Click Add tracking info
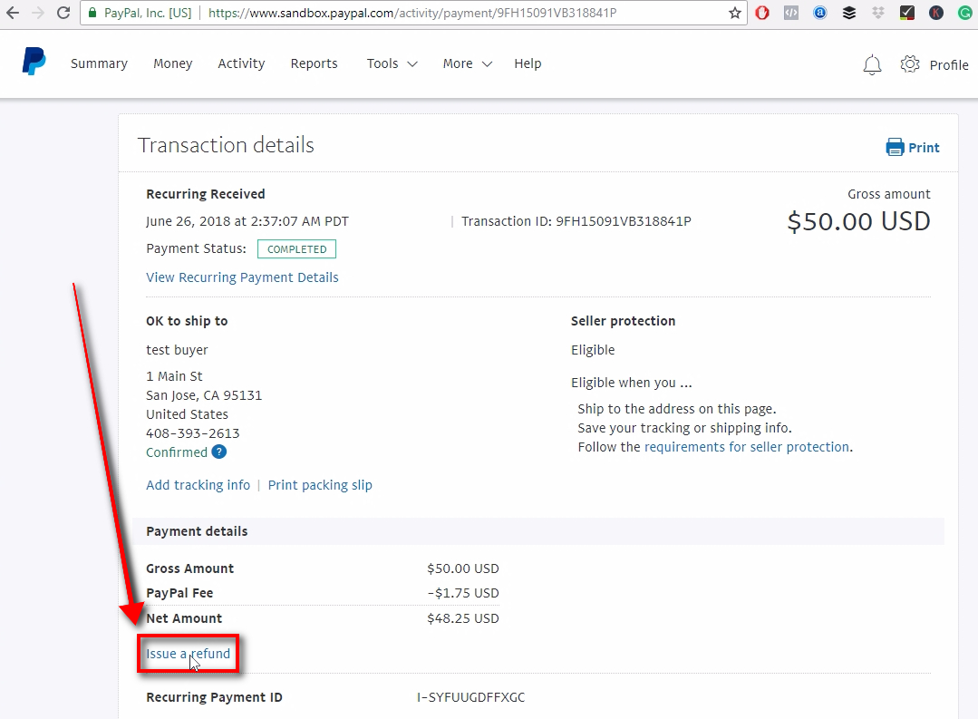Viewport: 978px width, 719px height. pyautogui.click(x=198, y=484)
